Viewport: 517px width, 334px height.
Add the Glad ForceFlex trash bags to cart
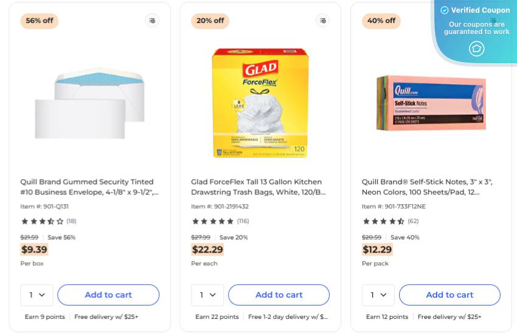click(279, 295)
